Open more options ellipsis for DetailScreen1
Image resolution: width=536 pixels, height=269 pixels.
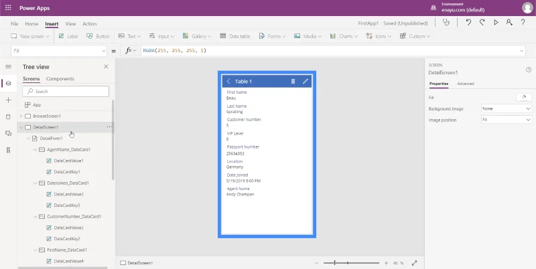point(109,127)
